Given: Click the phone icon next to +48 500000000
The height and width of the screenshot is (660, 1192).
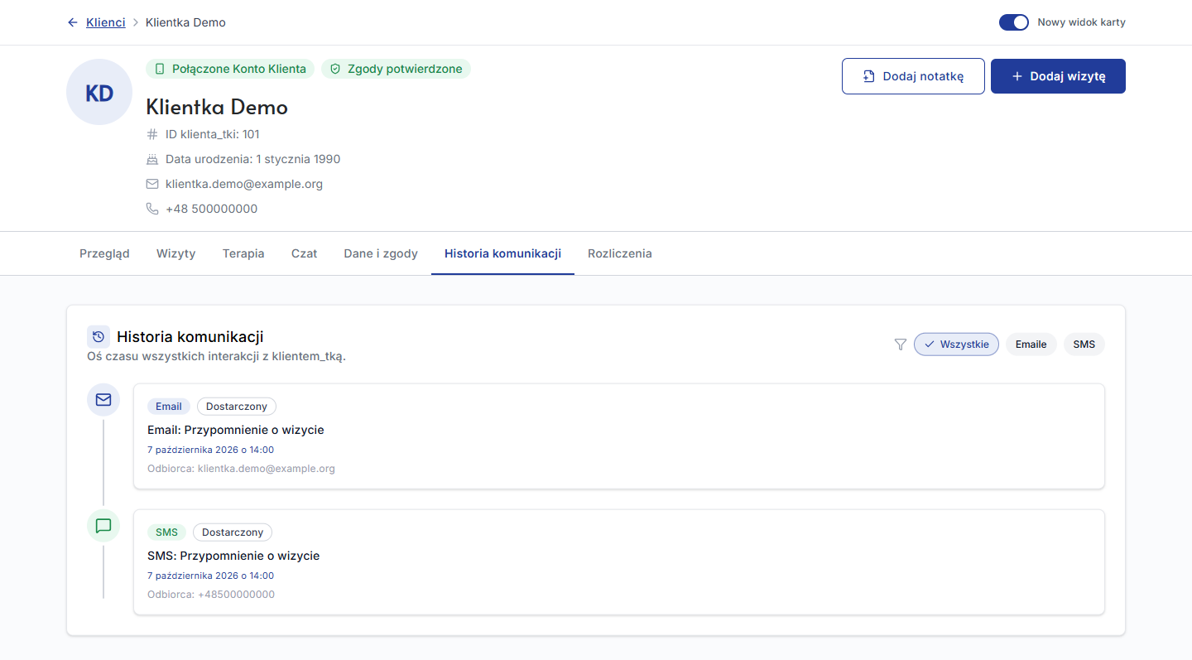Looking at the screenshot, I should 152,209.
